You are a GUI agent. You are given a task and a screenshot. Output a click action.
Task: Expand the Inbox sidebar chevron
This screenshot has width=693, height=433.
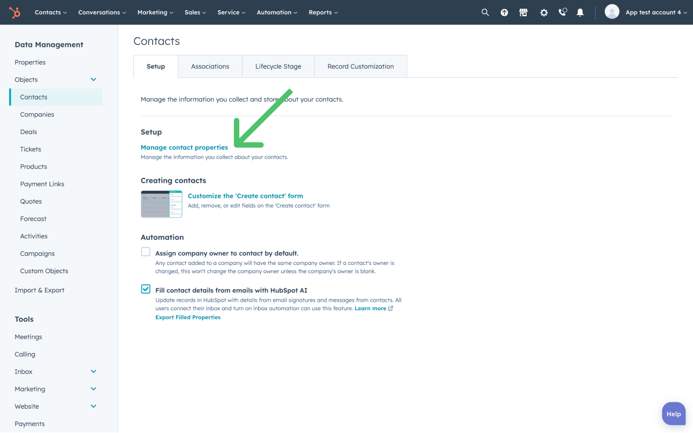point(93,371)
